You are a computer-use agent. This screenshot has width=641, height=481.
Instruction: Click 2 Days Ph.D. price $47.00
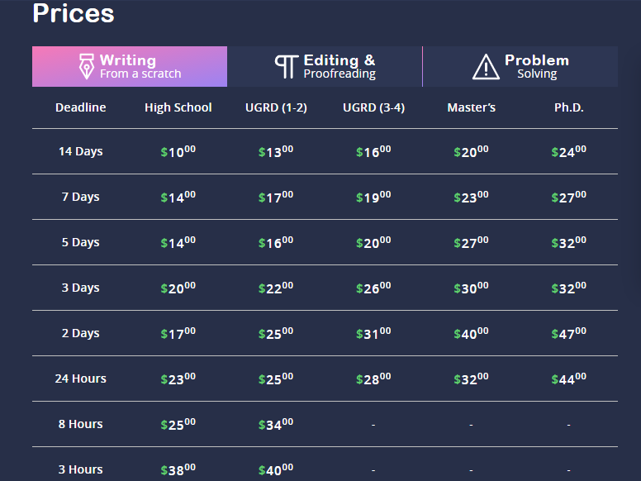click(568, 333)
